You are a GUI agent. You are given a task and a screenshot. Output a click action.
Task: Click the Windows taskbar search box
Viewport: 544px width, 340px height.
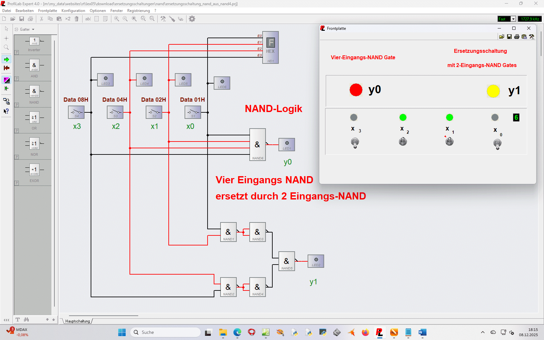[165, 332]
